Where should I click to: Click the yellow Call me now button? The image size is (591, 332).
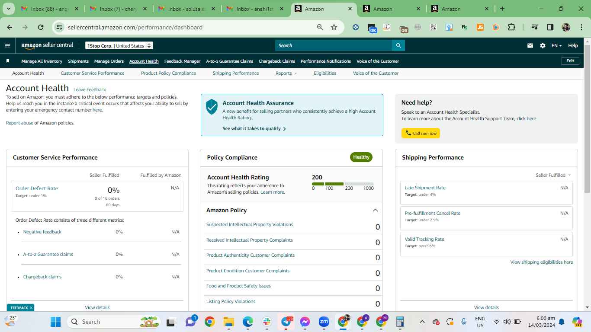coord(421,133)
